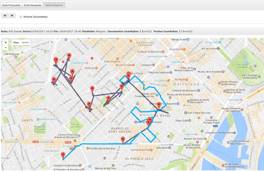
Task: Click the red pin on Carrer d'Aragó
Action: click(92, 89)
